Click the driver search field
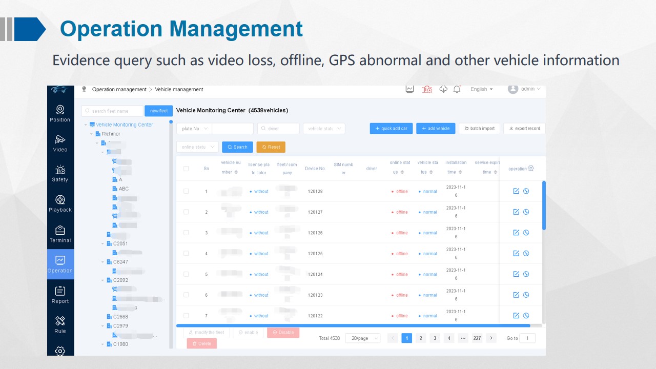656x369 pixels. coord(278,129)
